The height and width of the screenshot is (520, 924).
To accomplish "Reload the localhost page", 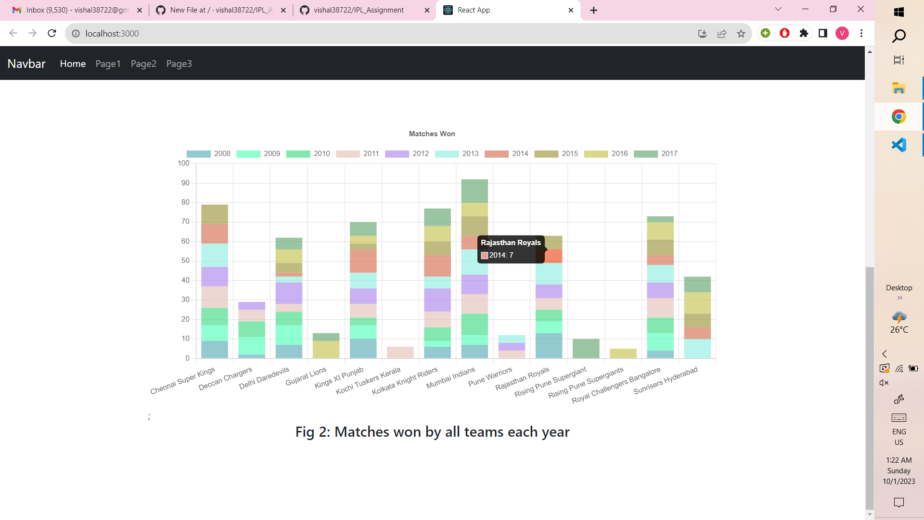I will click(x=52, y=33).
